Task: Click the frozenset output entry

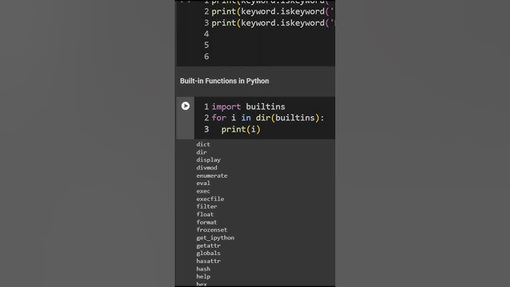Action: [212, 230]
